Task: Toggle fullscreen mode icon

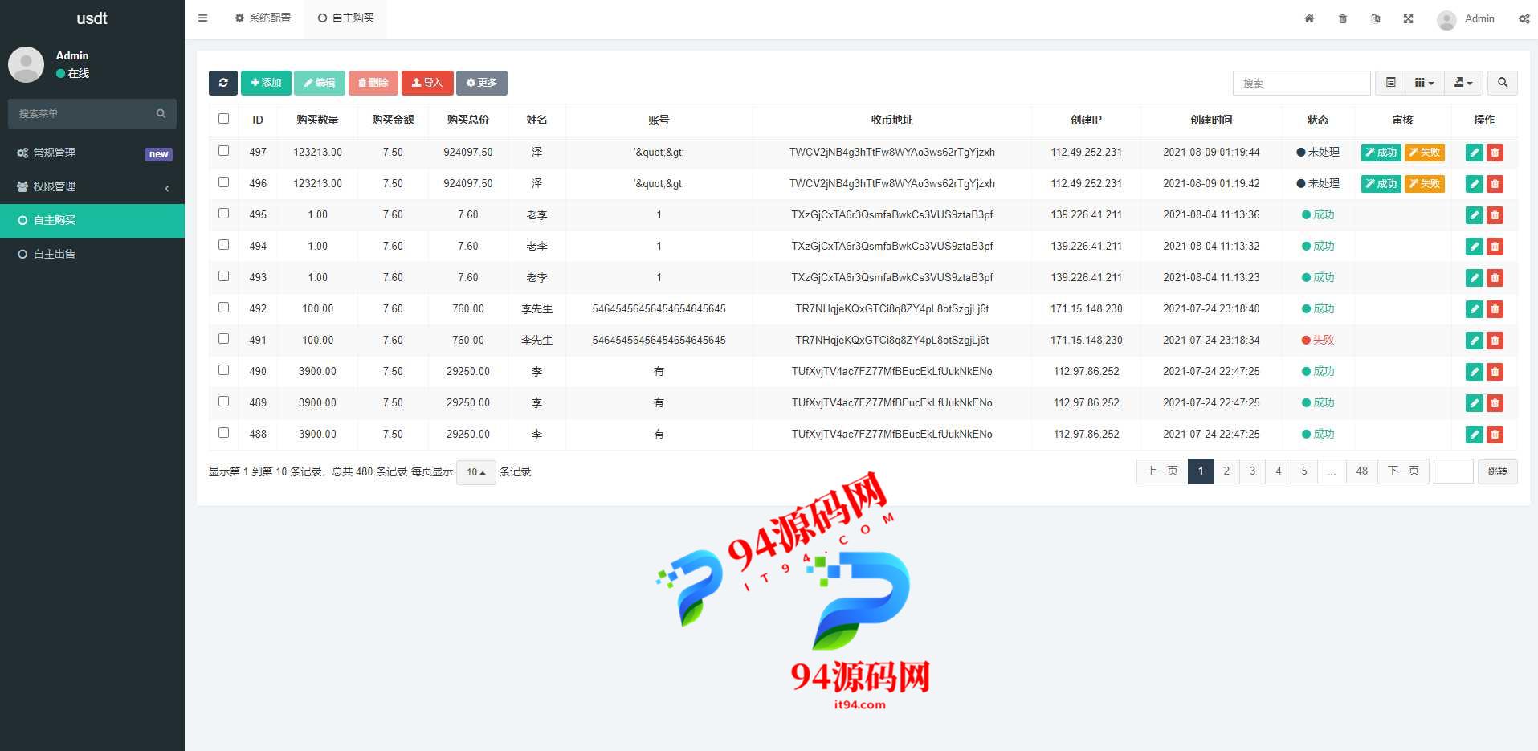Action: 1409,18
